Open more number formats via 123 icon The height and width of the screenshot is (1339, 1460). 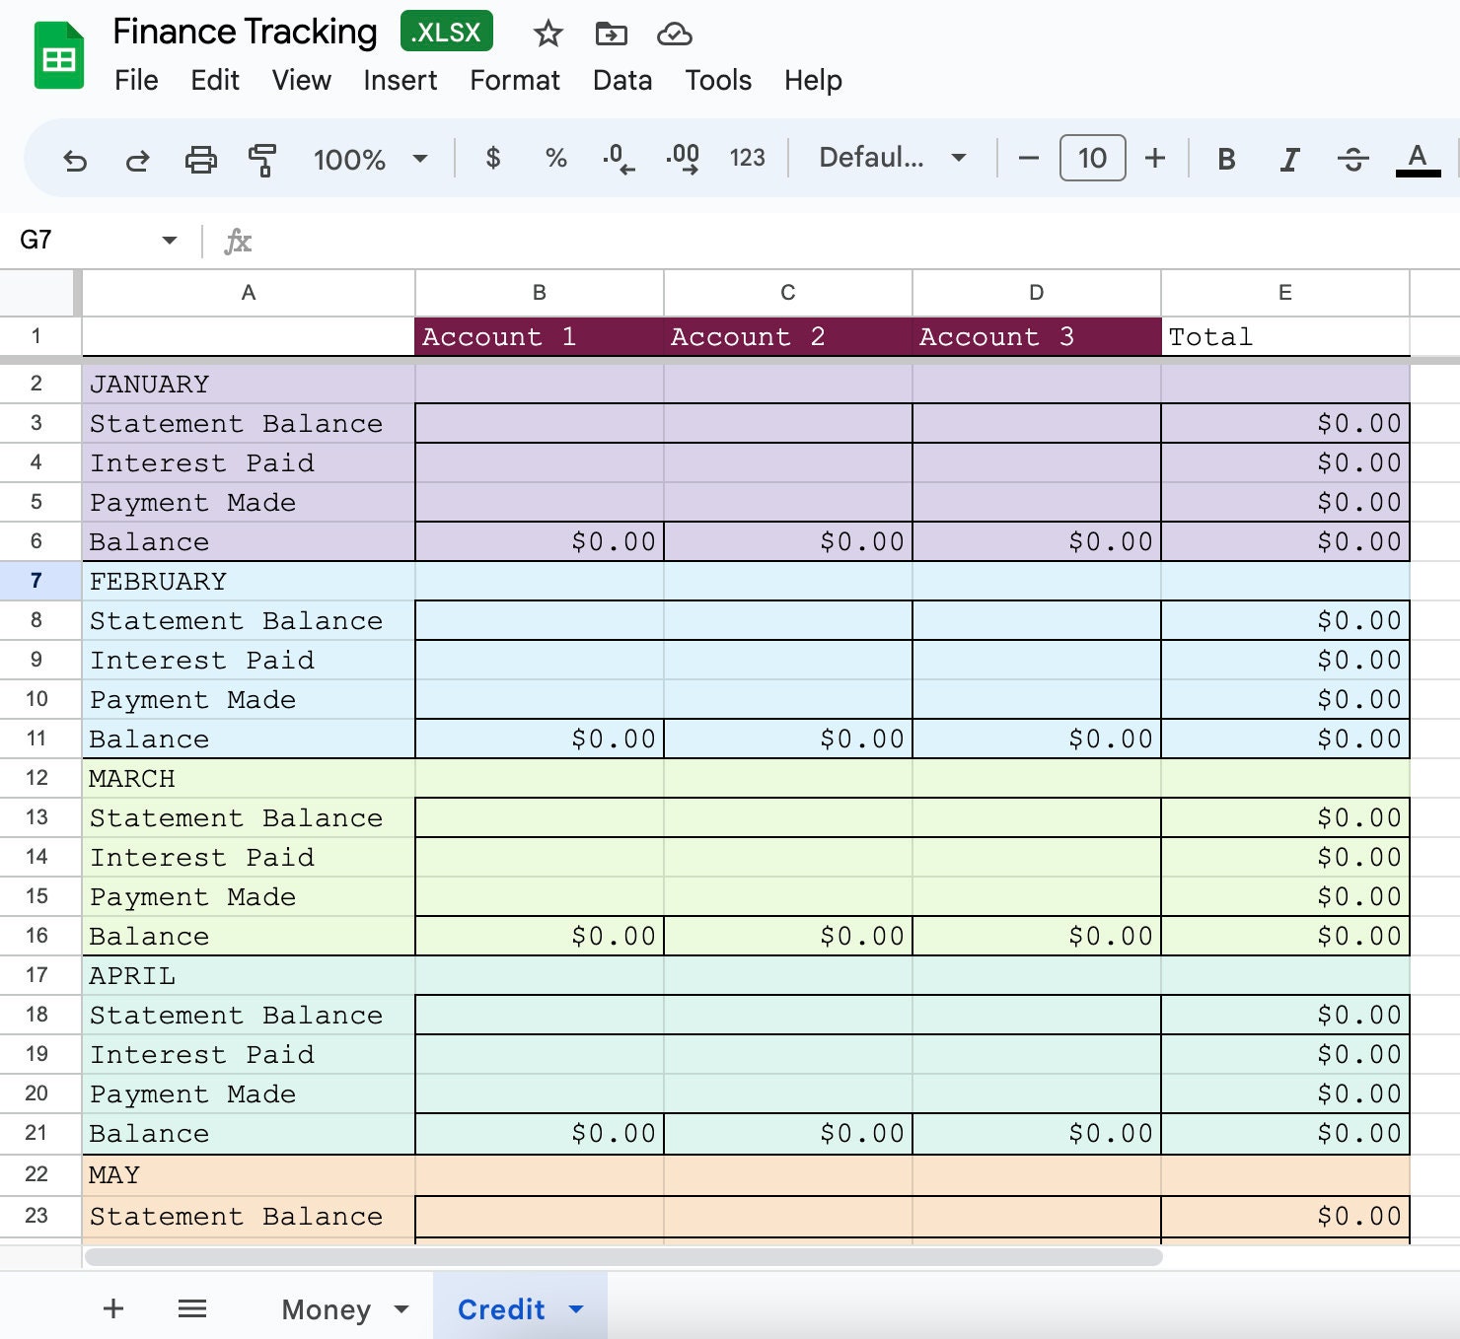pyautogui.click(x=747, y=158)
